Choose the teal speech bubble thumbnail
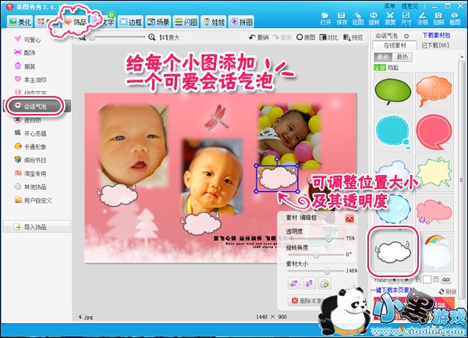The image size is (468, 338). (x=393, y=132)
